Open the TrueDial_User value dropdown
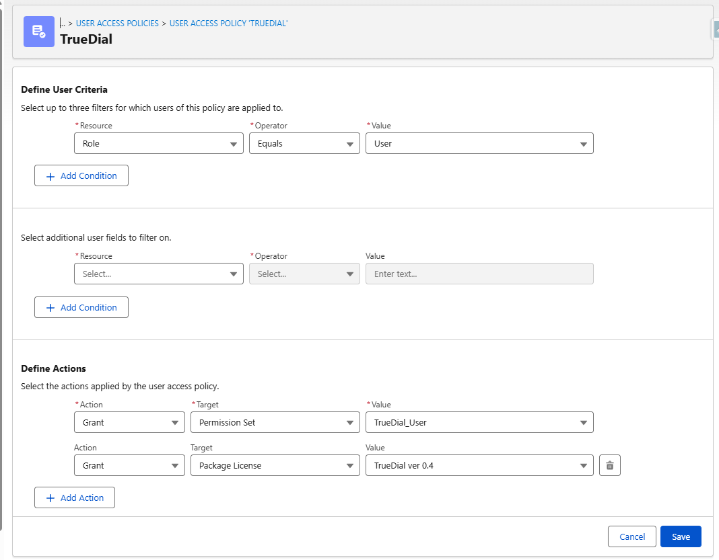The image size is (719, 560). click(x=583, y=422)
